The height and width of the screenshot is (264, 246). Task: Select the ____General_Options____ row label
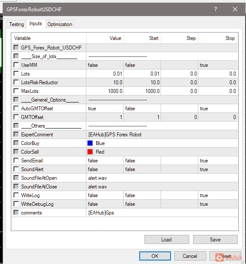(x=50, y=100)
